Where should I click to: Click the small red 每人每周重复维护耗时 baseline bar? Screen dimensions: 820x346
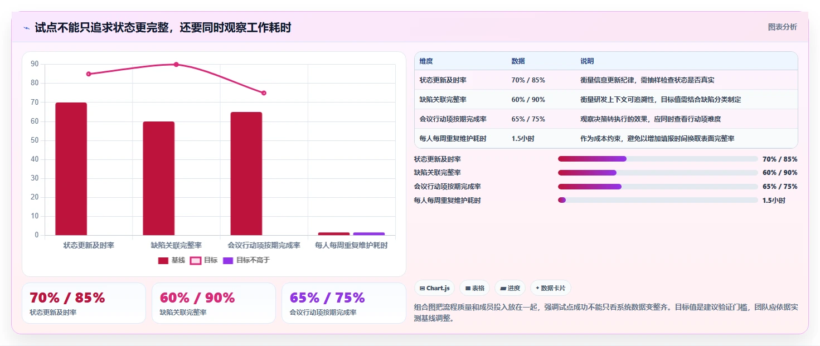tap(334, 233)
